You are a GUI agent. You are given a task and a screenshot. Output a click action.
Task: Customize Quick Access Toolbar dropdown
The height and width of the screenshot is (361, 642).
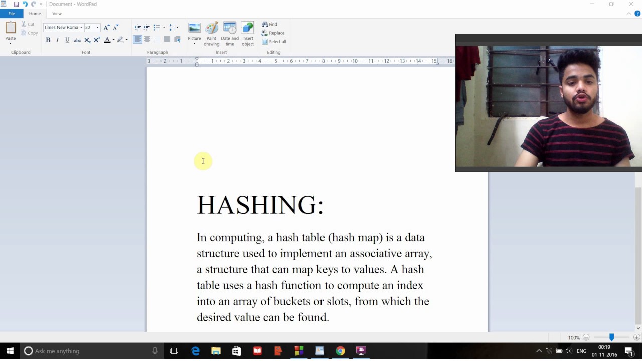(41, 4)
